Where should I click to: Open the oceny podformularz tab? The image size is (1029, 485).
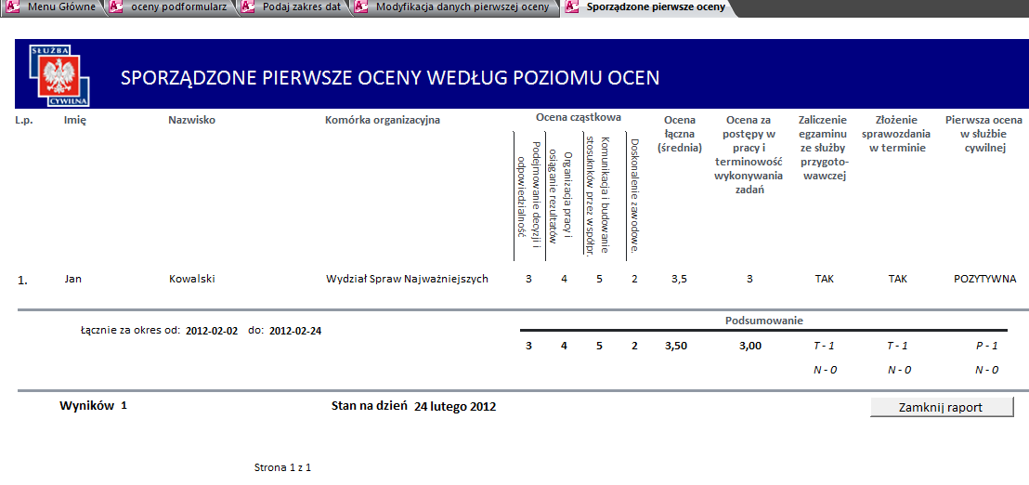pos(173,7)
